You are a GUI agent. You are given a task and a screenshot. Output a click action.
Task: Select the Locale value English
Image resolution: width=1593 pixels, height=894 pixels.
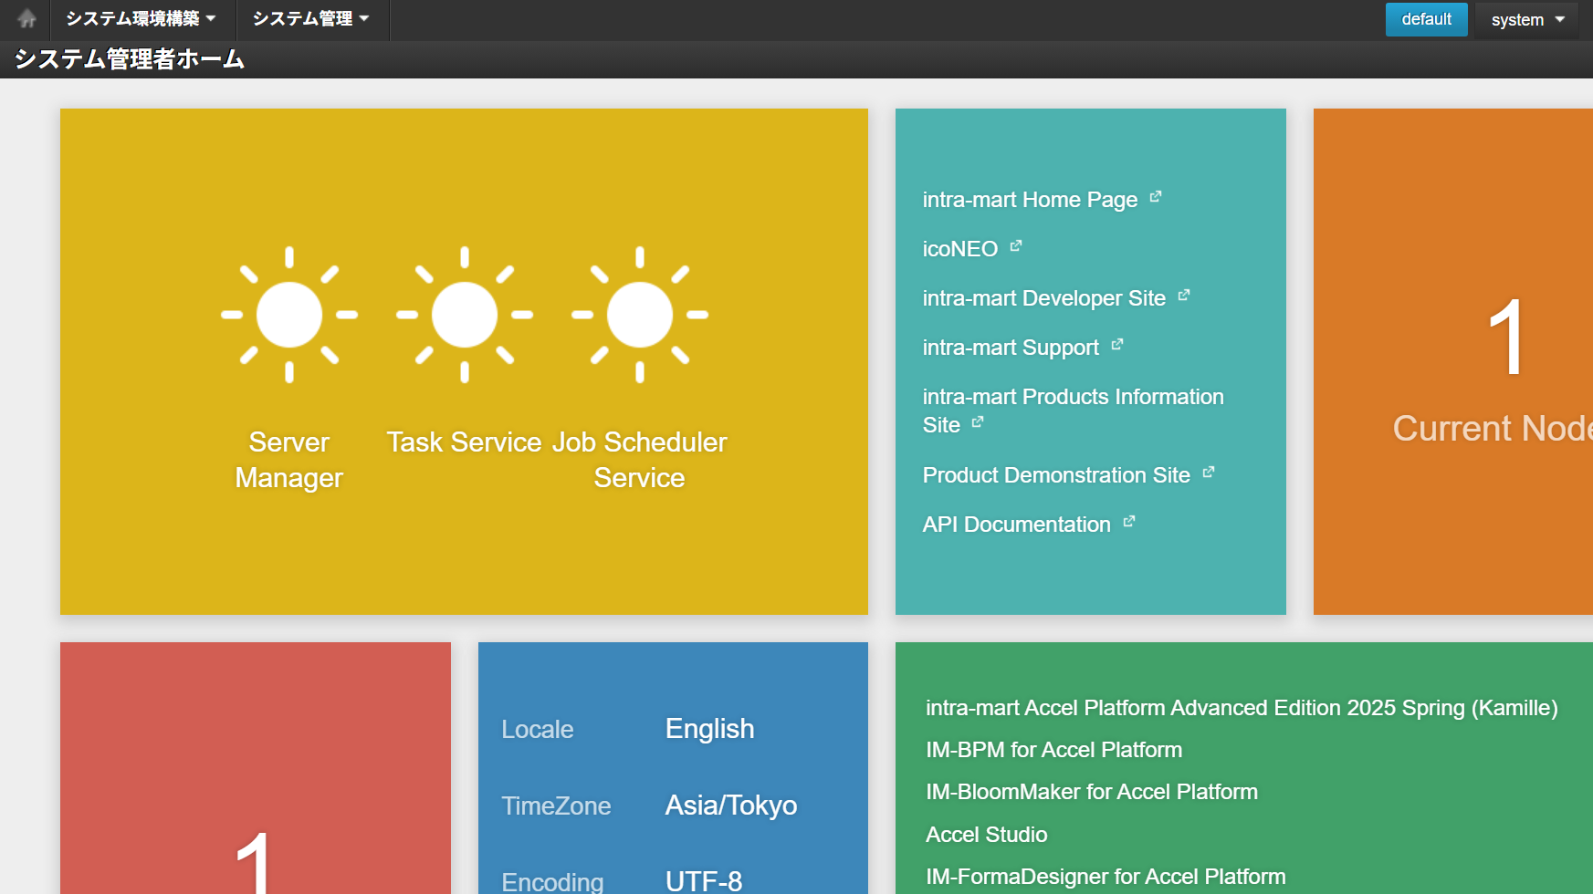[x=709, y=729]
